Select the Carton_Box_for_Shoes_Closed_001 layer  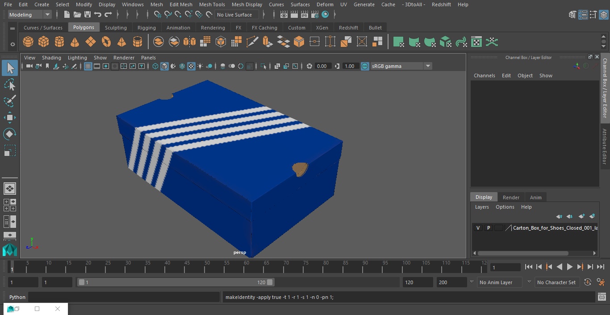(555, 228)
